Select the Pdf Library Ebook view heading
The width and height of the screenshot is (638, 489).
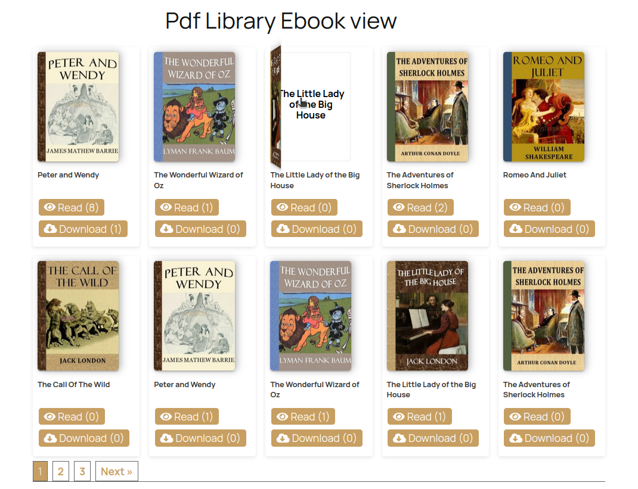281,21
